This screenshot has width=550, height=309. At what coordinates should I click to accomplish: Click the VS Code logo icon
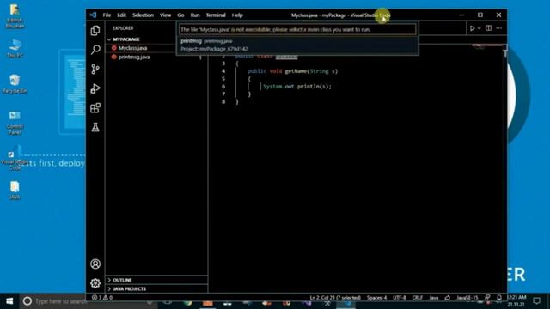94,15
